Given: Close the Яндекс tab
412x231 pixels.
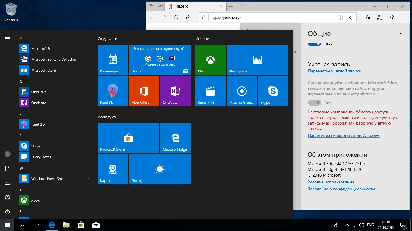Looking at the screenshot, I should 221,6.
